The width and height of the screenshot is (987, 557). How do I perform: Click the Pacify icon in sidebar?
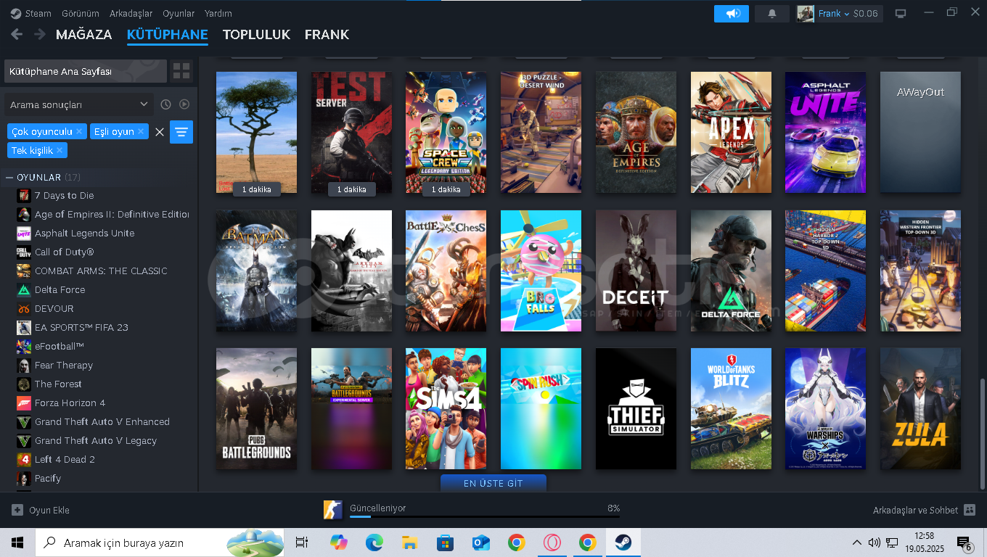[x=24, y=478]
